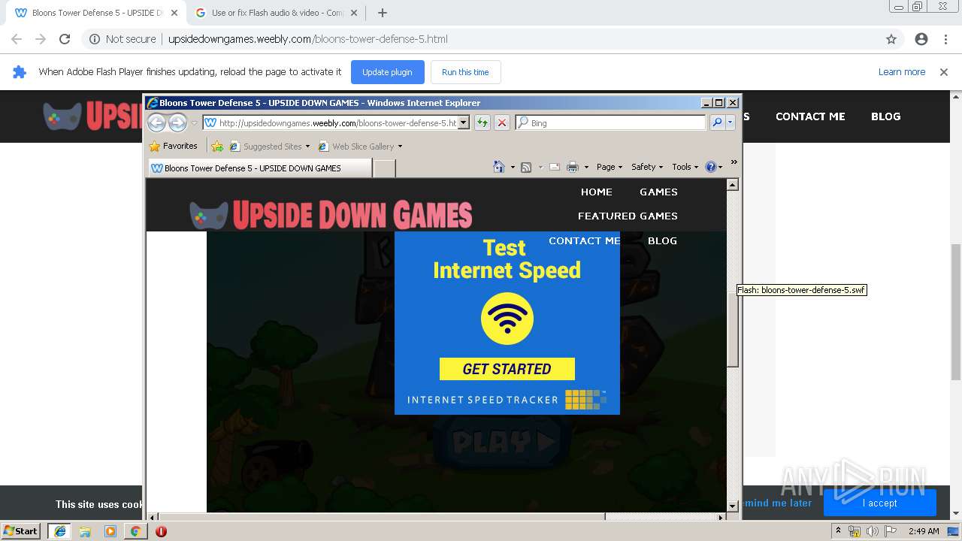Expand IE Print dropdown arrow
The height and width of the screenshot is (541, 962).
(x=585, y=167)
